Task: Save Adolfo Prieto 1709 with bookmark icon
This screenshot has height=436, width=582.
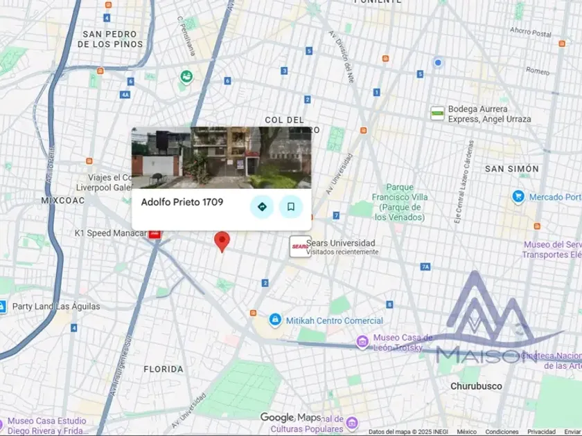Action: pyautogui.click(x=290, y=206)
